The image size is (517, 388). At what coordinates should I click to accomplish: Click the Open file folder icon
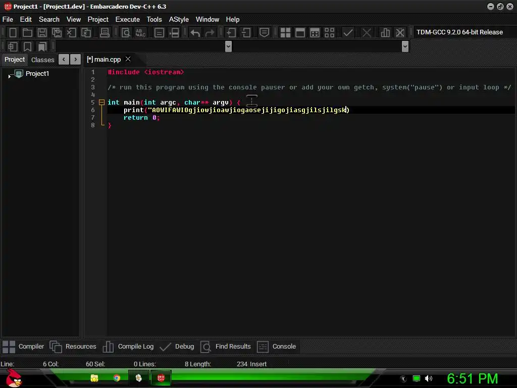pyautogui.click(x=27, y=32)
